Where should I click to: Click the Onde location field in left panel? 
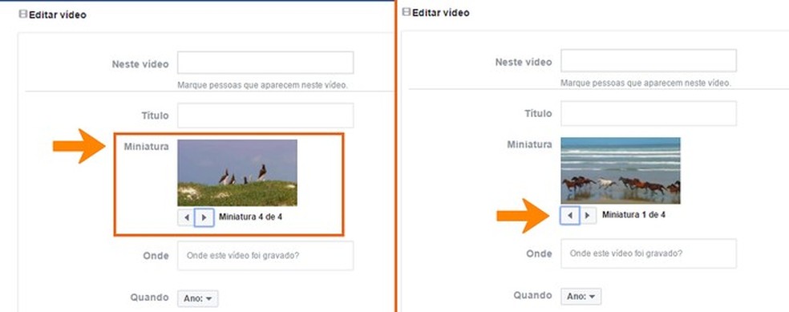[265, 256]
